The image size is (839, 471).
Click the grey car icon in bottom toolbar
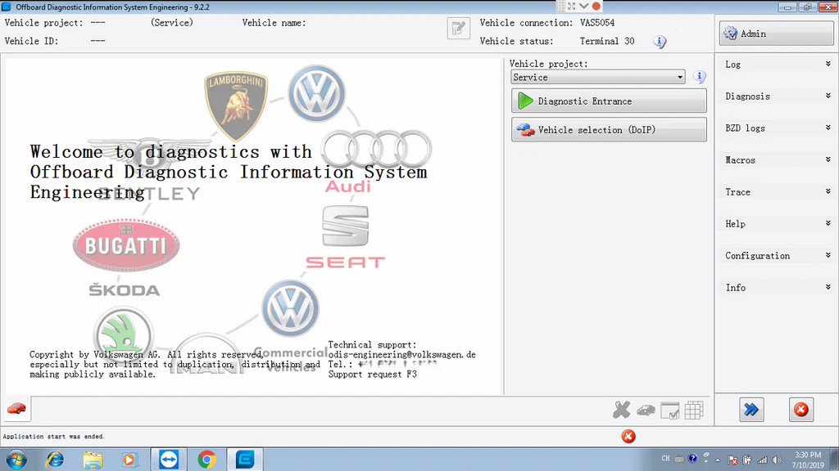(x=646, y=410)
